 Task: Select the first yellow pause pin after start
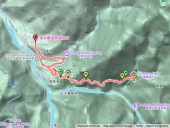coord(68,74)
